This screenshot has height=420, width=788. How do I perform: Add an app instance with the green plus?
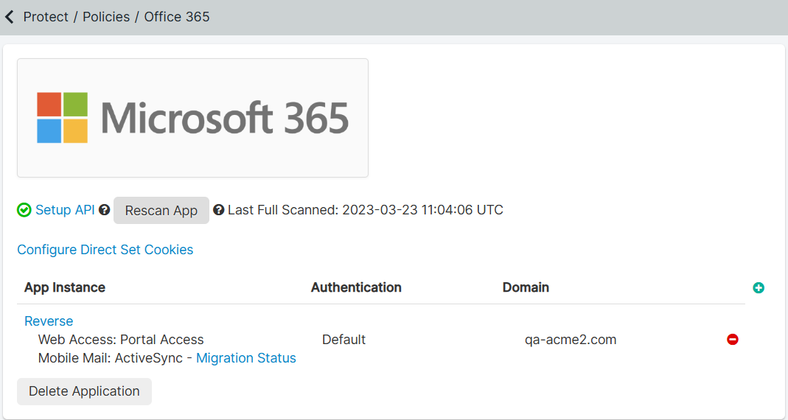(x=759, y=288)
